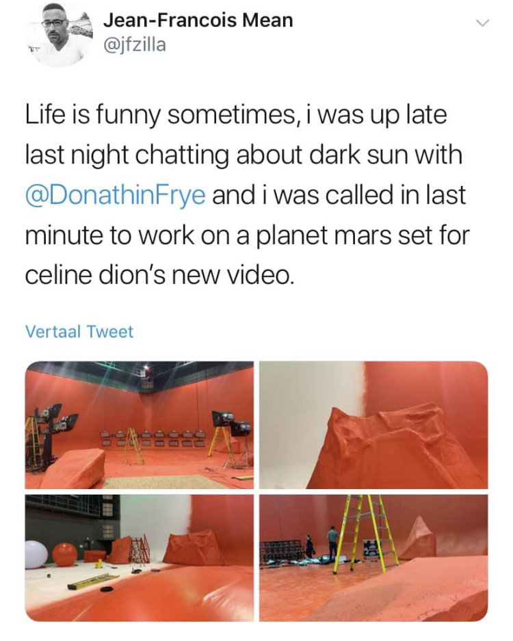Select the yellow ladder in bottom-right photo
The width and height of the screenshot is (513, 641).
[366, 534]
